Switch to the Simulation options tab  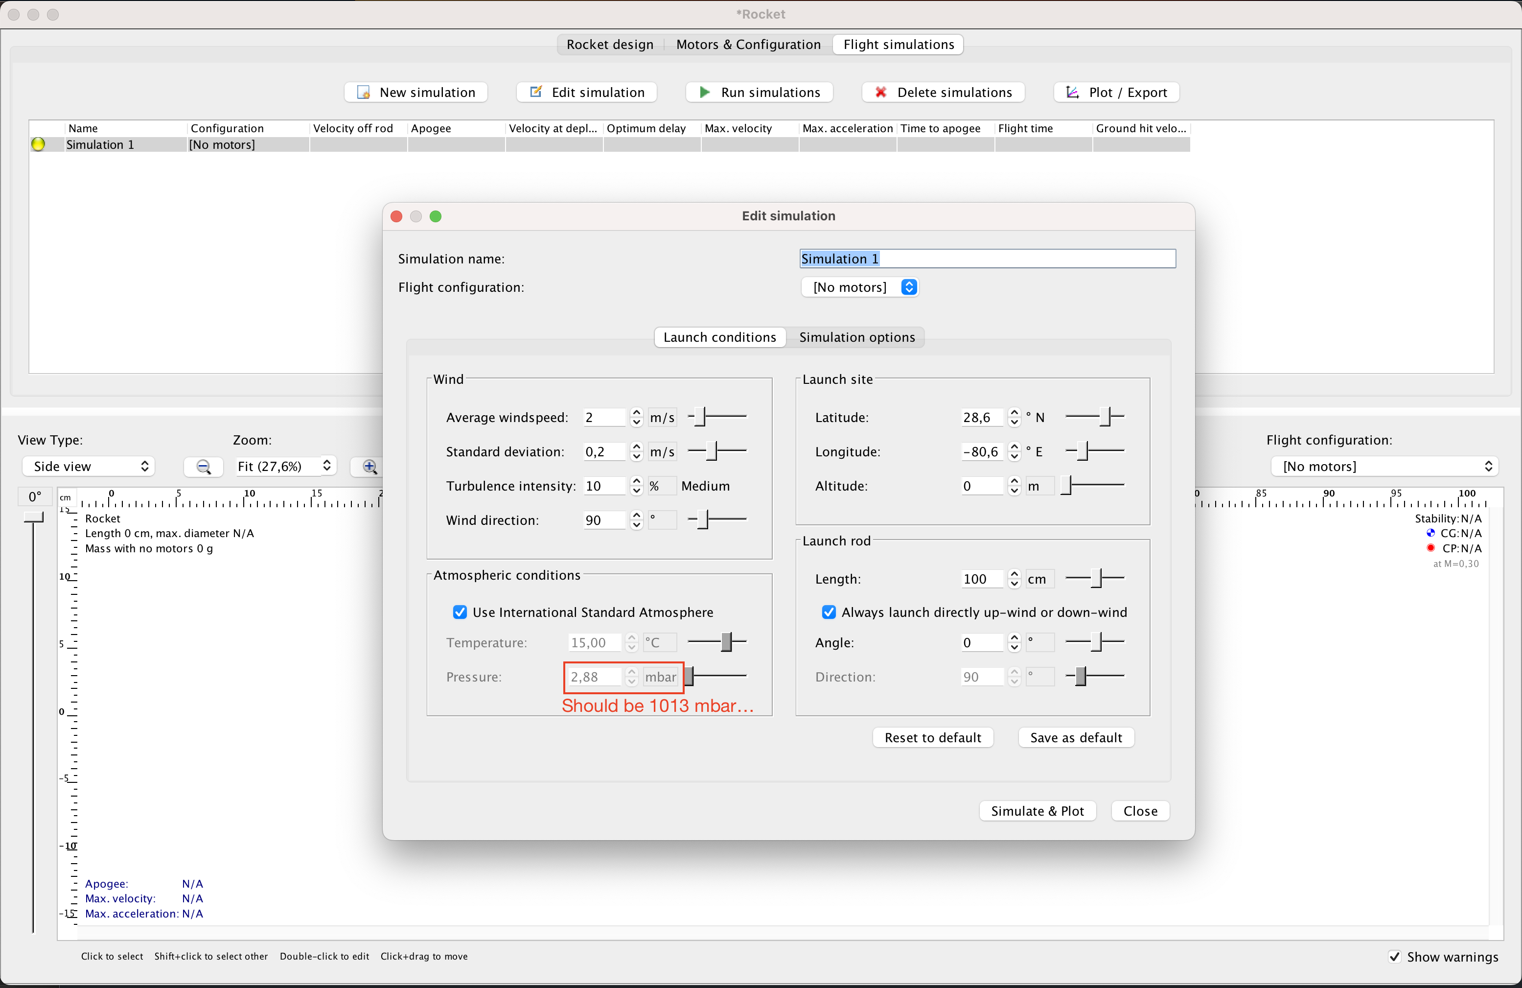point(857,337)
